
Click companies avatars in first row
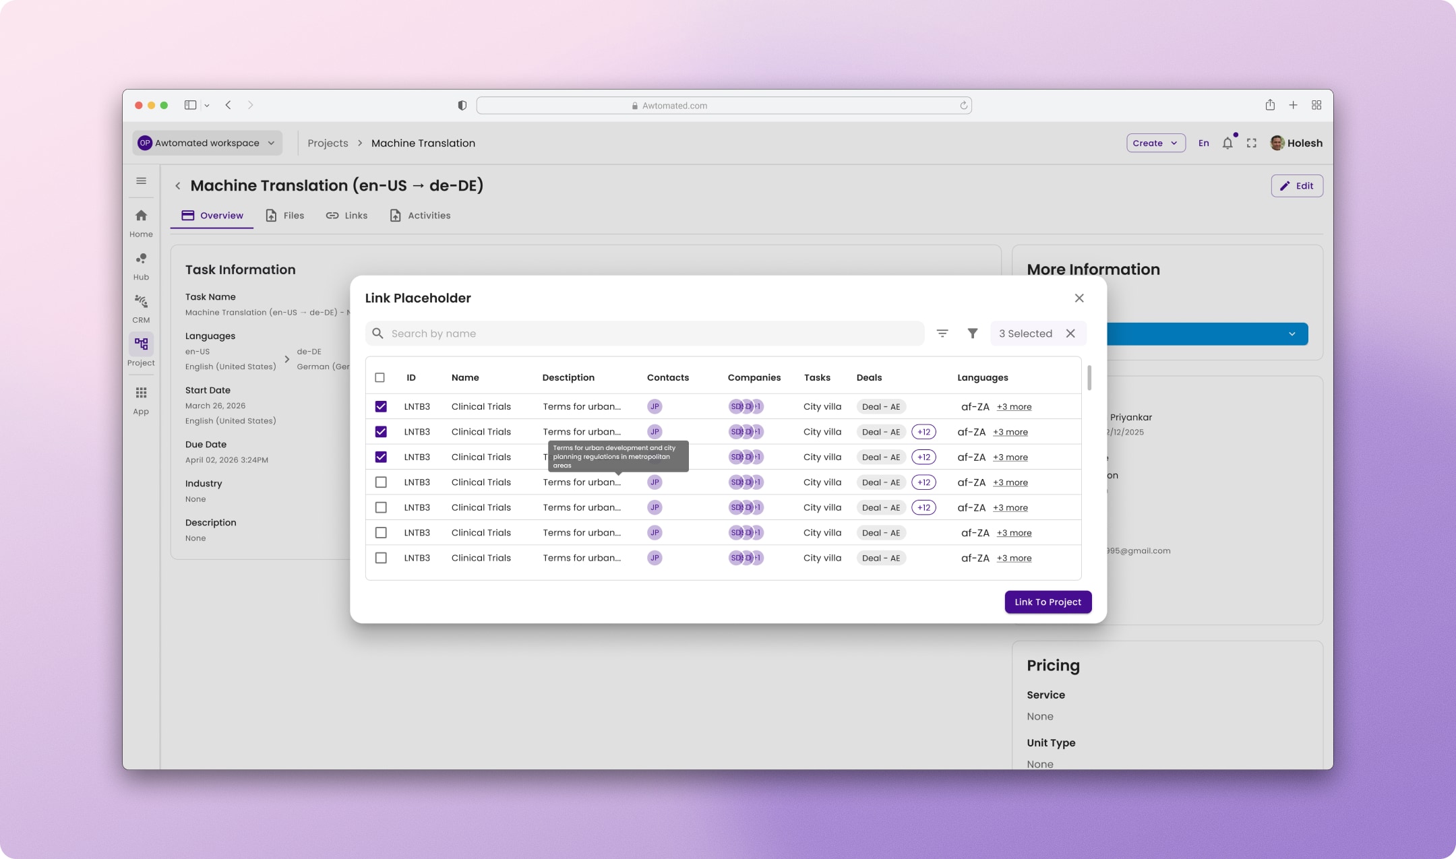(746, 406)
